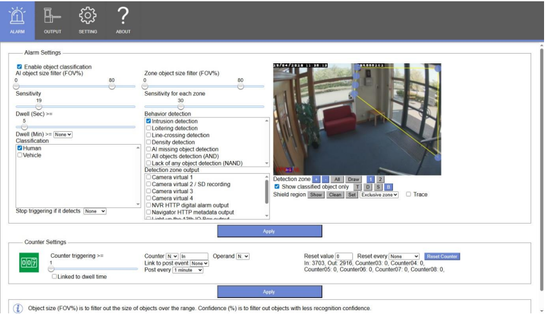The image size is (546, 314).
Task: Click Zone object size filter upper handle
Action: (241, 87)
